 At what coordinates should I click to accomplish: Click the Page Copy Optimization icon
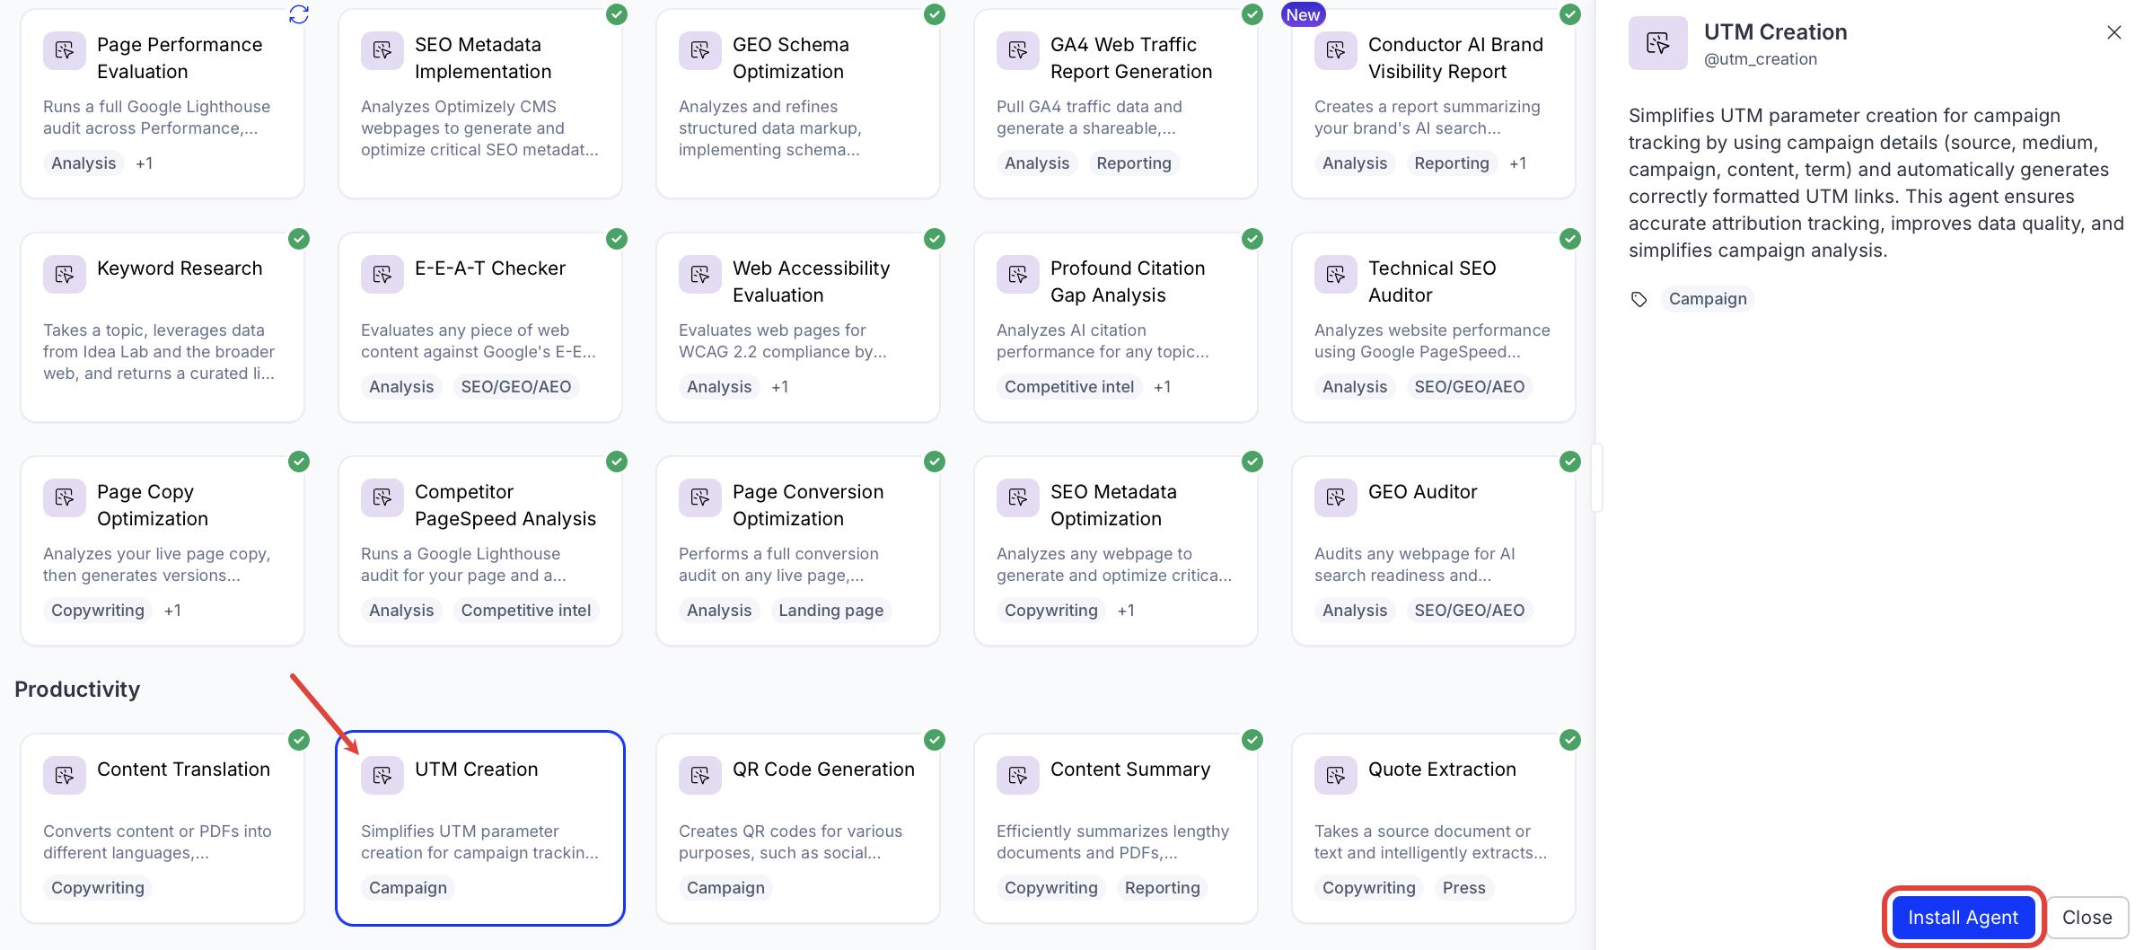pos(65,497)
